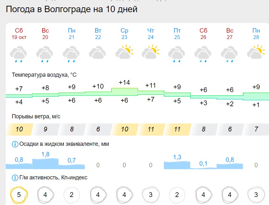
Task: Click the partly sunny icon for Thursday 24
Action: pyautogui.click(x=150, y=52)
